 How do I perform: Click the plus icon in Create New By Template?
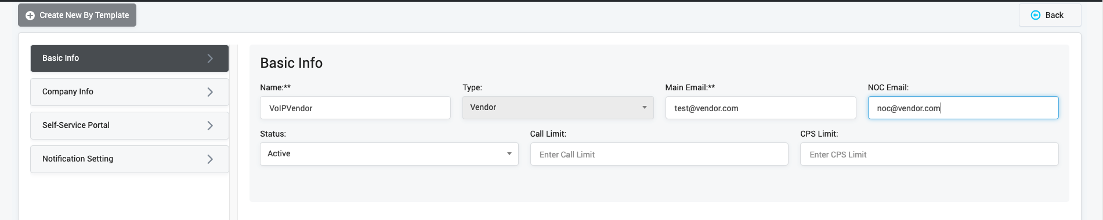pos(30,16)
